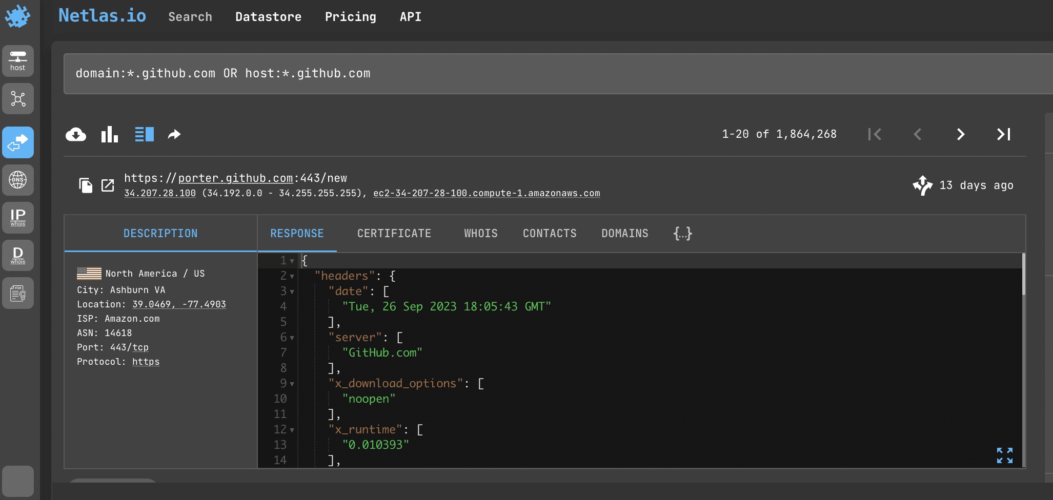Click the 'noopen' value on line 10
The image size is (1053, 500).
(369, 399)
